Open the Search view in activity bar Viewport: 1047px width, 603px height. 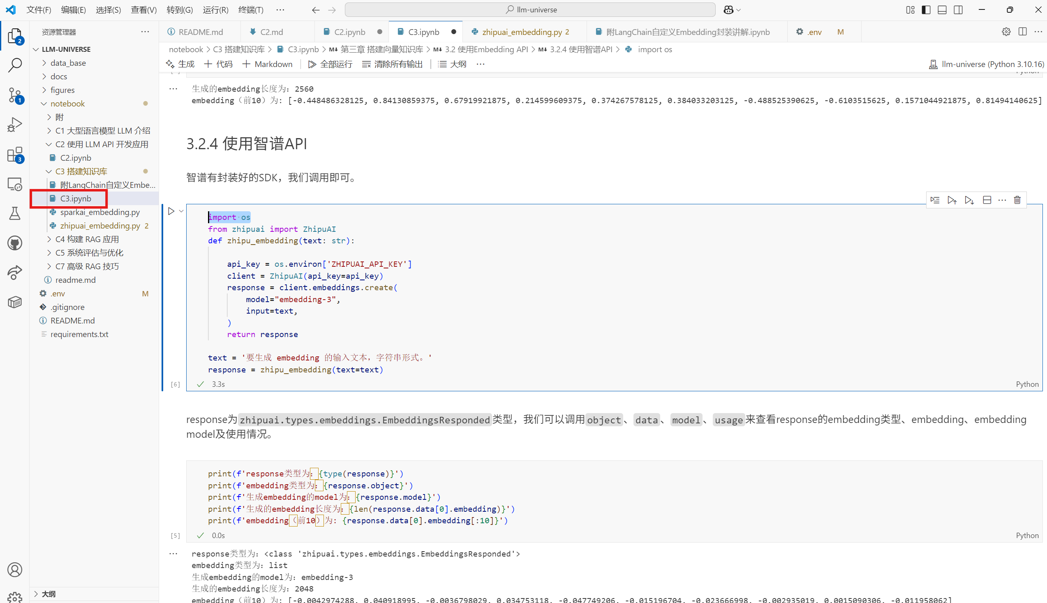point(15,65)
